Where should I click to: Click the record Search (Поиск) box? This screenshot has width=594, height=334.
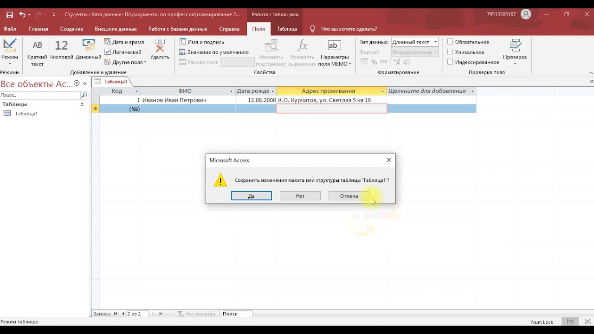coord(237,314)
